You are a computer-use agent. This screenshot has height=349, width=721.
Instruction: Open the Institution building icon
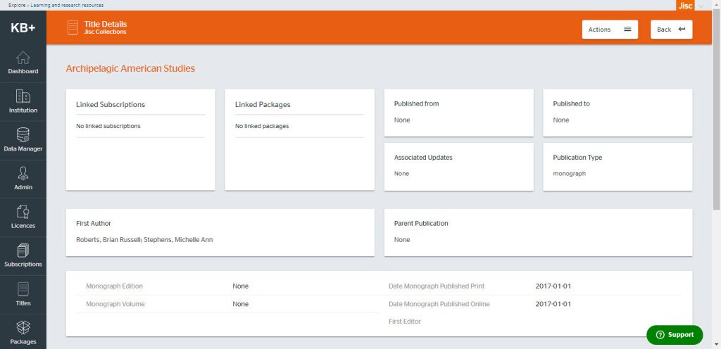pyautogui.click(x=23, y=96)
